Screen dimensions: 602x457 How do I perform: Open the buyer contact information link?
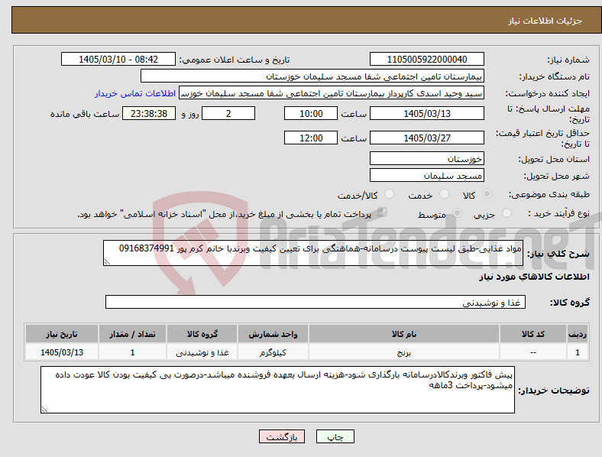[x=135, y=94]
